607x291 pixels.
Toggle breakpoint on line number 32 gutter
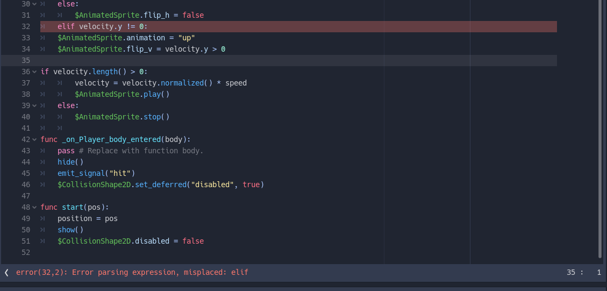26,27
